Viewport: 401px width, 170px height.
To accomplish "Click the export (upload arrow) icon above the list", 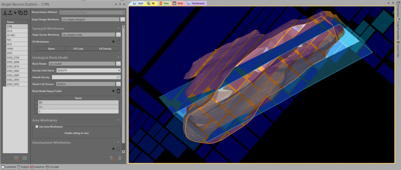I will (x=10, y=13).
